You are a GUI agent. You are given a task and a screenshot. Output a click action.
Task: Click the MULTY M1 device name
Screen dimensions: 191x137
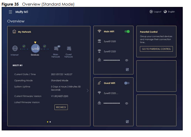click(x=17, y=66)
